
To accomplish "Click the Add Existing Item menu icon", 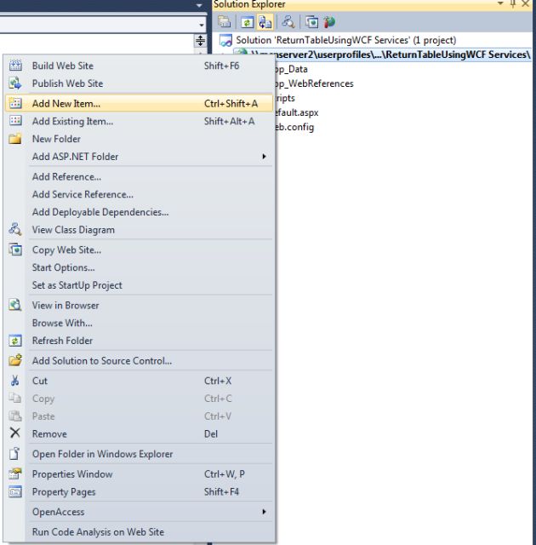I will click(x=15, y=121).
